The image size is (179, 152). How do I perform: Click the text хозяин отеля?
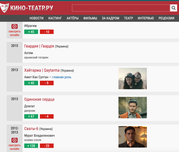pos(33,140)
